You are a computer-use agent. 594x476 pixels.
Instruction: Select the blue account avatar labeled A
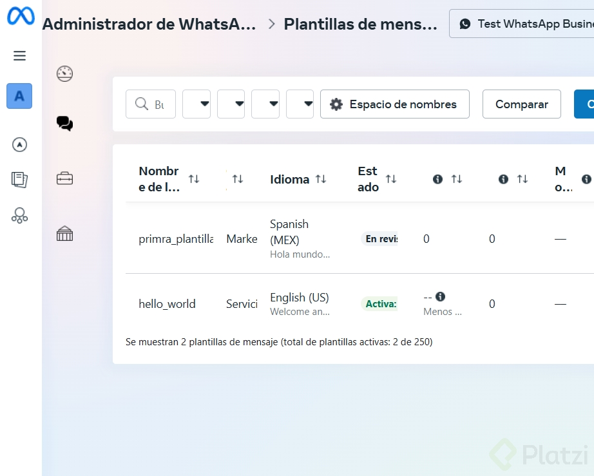(19, 96)
